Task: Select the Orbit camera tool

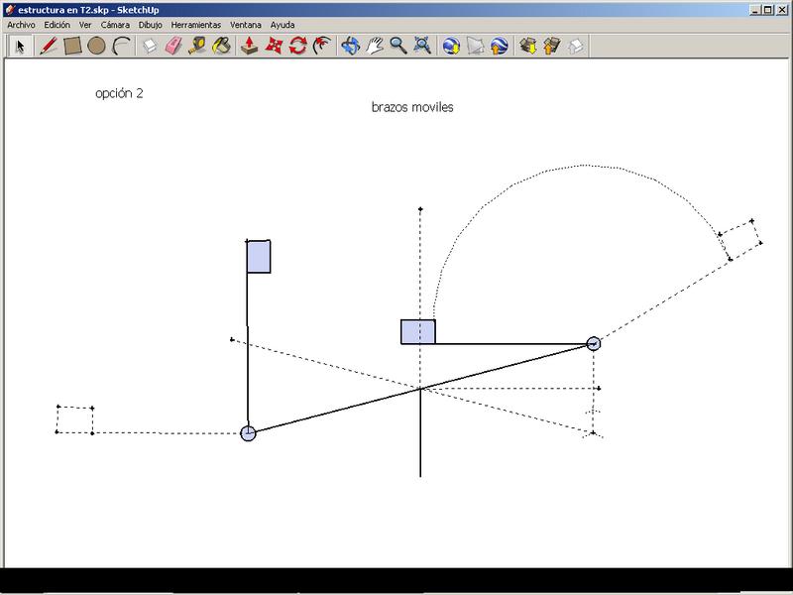Action: [x=350, y=46]
